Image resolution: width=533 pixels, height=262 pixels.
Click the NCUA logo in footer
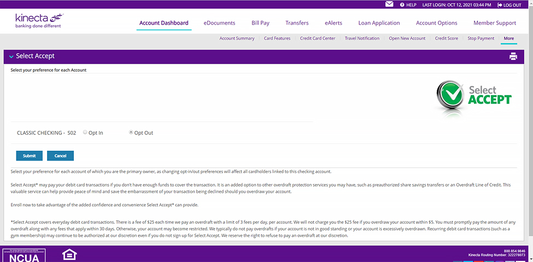coord(24,255)
